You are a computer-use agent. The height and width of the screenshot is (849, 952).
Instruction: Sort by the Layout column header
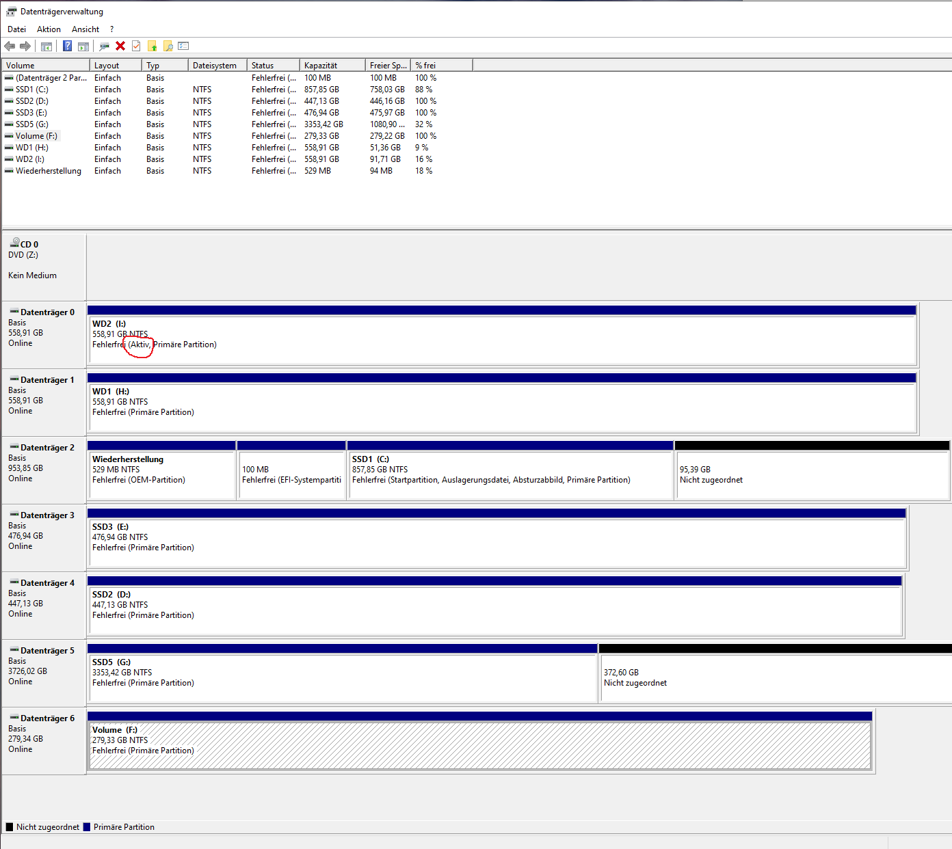tap(116, 66)
